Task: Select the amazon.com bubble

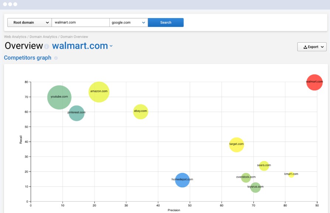Action: (99, 92)
